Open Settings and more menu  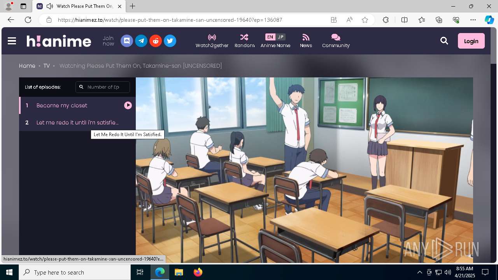tap(473, 20)
